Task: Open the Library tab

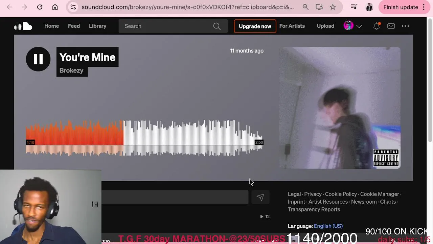Action: pyautogui.click(x=98, y=26)
